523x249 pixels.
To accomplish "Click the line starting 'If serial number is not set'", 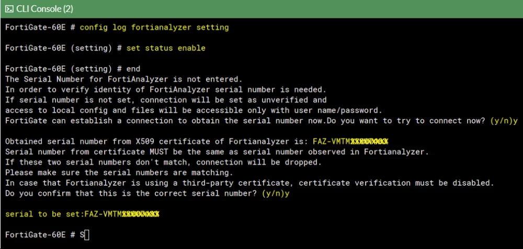I will click(166, 100).
